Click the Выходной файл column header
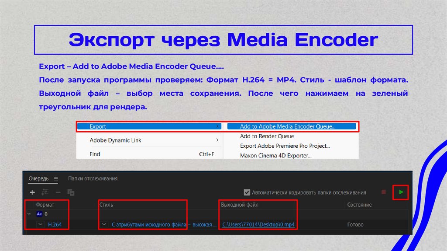This screenshot has width=447, height=251. pos(240,205)
